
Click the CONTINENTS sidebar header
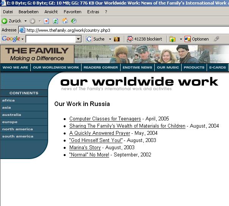point(24,93)
